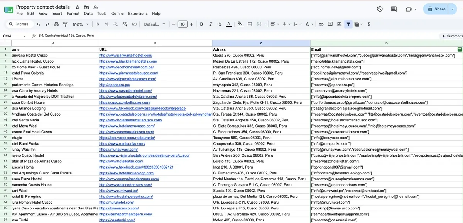The width and height of the screenshot is (463, 223).
Task: Insert a comment via toolbar
Action: tap(330, 24)
